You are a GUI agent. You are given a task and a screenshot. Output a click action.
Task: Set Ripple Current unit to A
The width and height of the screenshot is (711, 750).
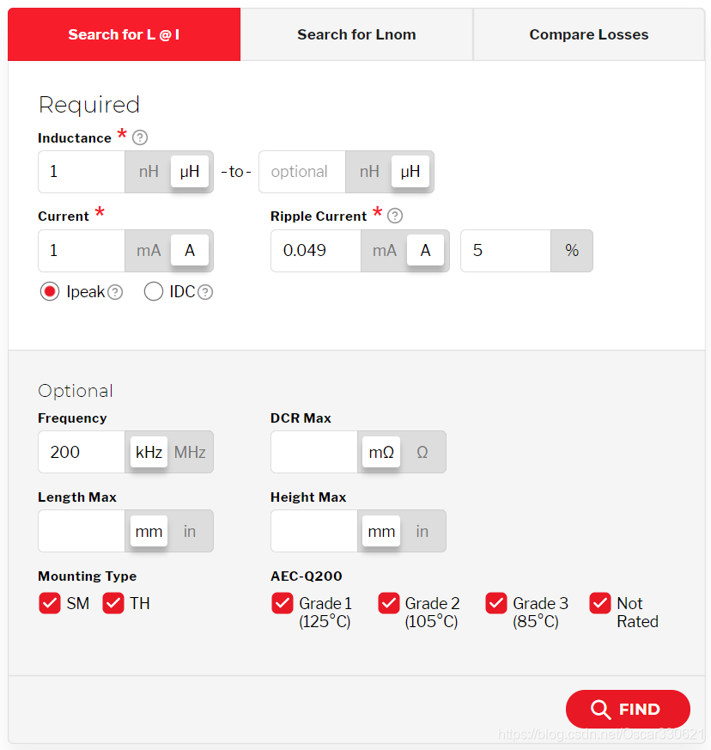click(x=426, y=251)
